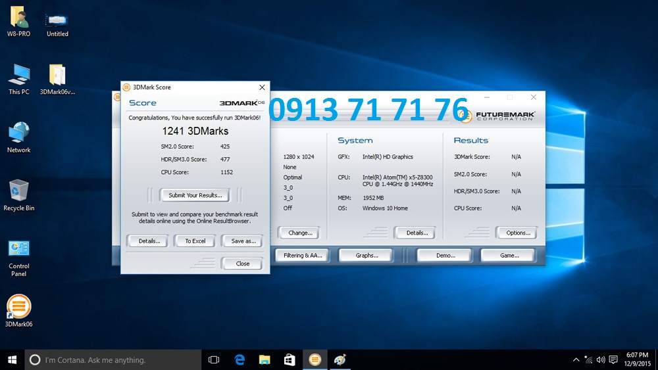Open the Windows Store taskbar icon
The image size is (658, 370).
click(x=290, y=359)
